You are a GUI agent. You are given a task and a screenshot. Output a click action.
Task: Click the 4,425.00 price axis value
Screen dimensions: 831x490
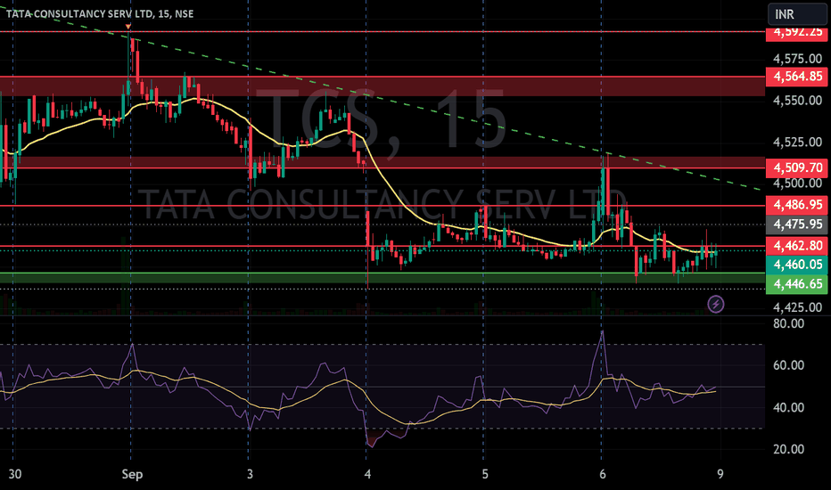pyautogui.click(x=798, y=307)
